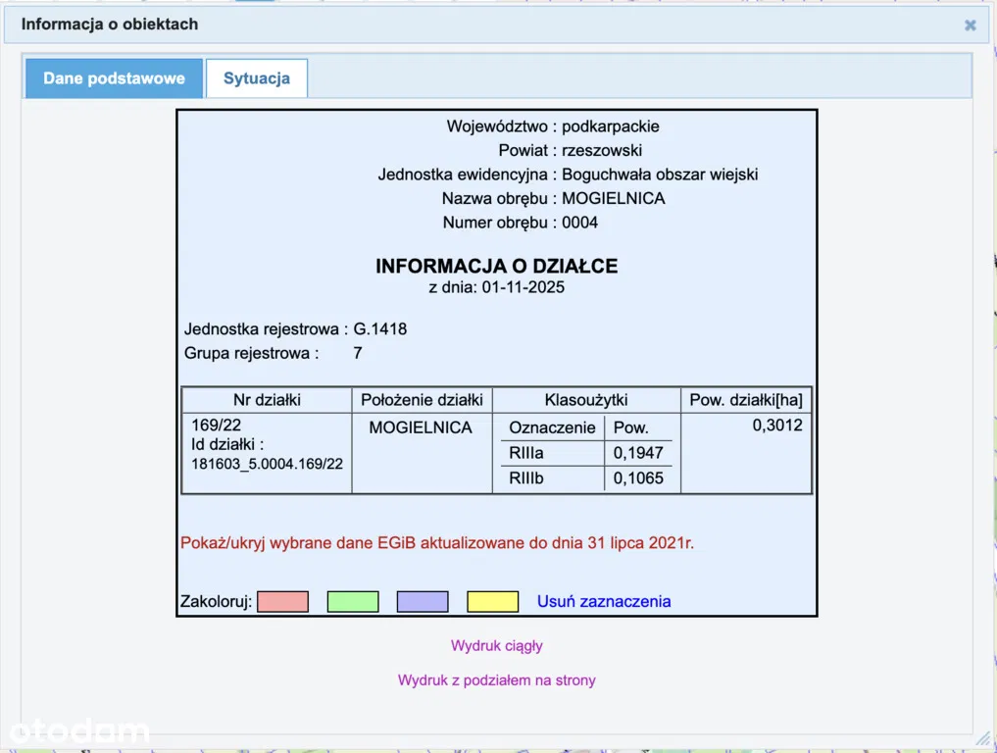
Task: Grab the dialog resize handle in the corner
Action: pos(982,737)
